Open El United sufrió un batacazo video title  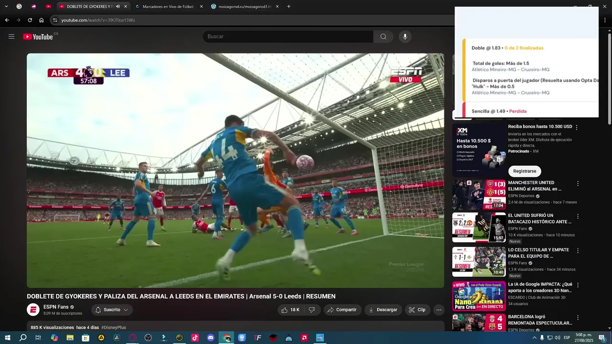coord(540,219)
